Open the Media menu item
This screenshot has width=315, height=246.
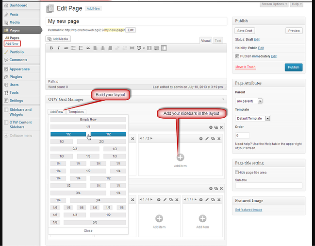(15, 22)
